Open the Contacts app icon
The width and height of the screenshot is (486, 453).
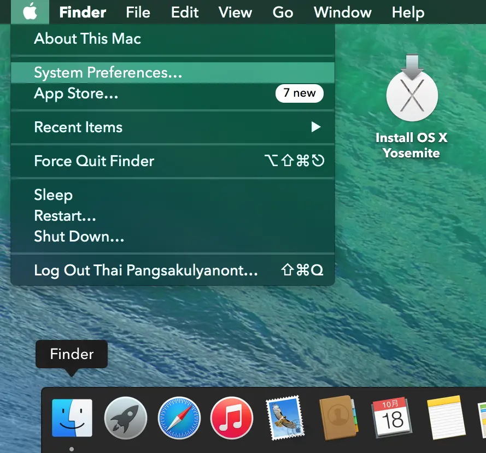[x=338, y=418]
